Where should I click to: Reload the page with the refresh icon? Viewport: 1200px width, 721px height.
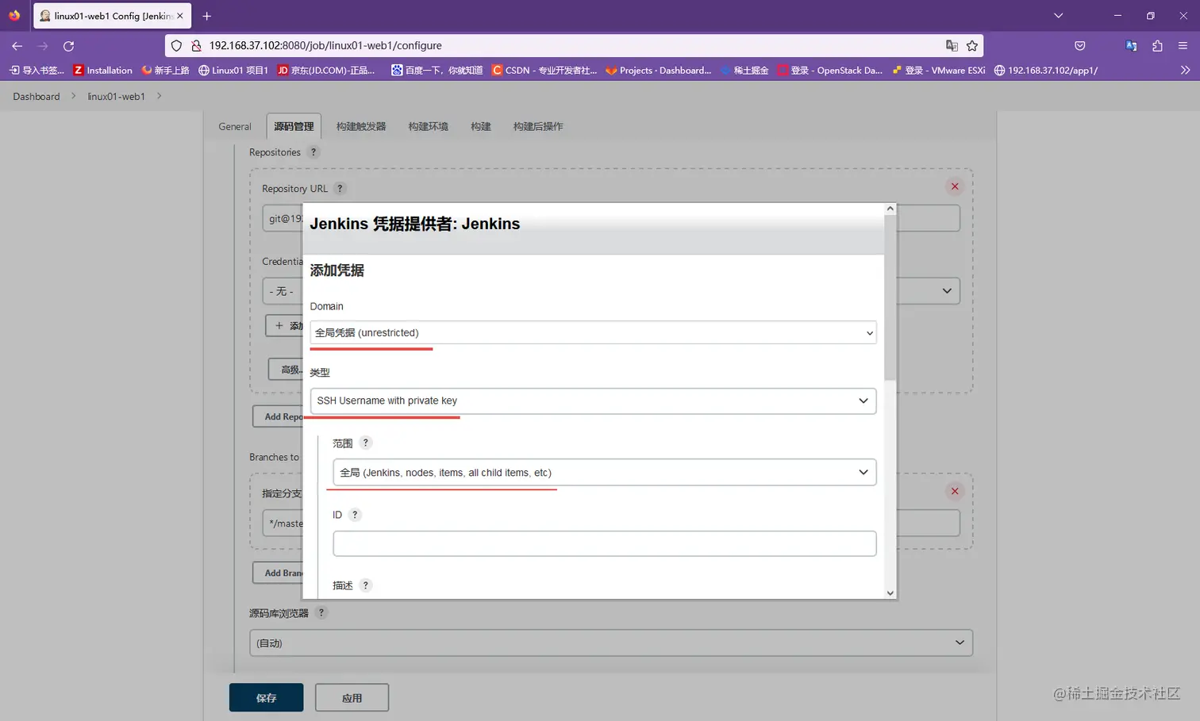[x=69, y=46]
